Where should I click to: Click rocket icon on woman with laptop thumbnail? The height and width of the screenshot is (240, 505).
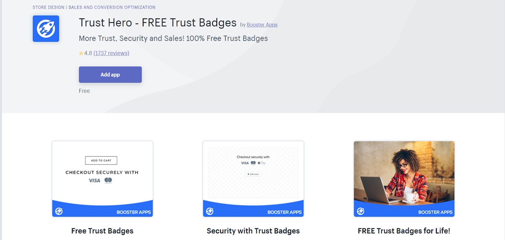[x=361, y=211]
